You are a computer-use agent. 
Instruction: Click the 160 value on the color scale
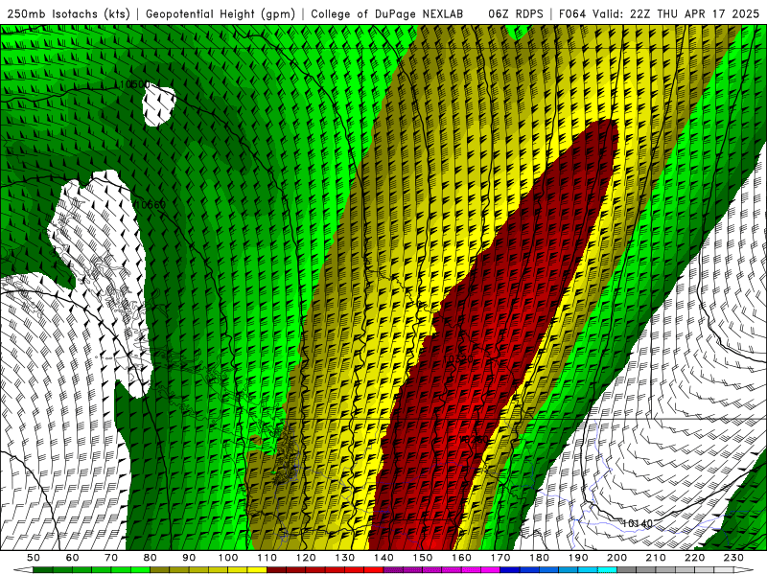pos(461,558)
